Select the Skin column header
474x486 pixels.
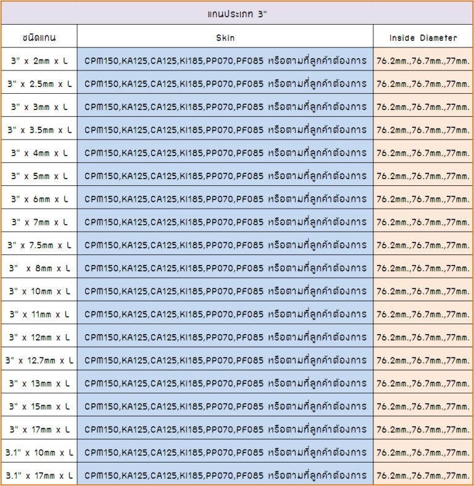(225, 36)
